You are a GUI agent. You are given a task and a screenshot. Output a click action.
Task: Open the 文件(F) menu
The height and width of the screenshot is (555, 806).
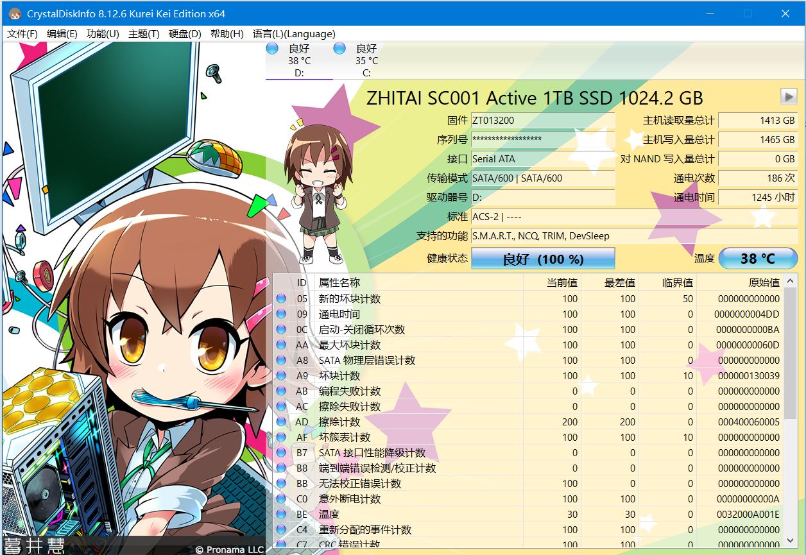click(22, 34)
